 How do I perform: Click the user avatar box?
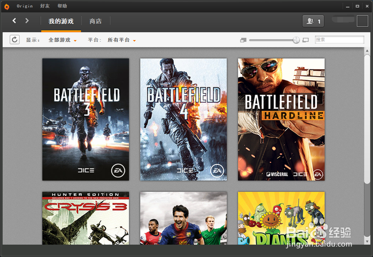tap(362, 21)
